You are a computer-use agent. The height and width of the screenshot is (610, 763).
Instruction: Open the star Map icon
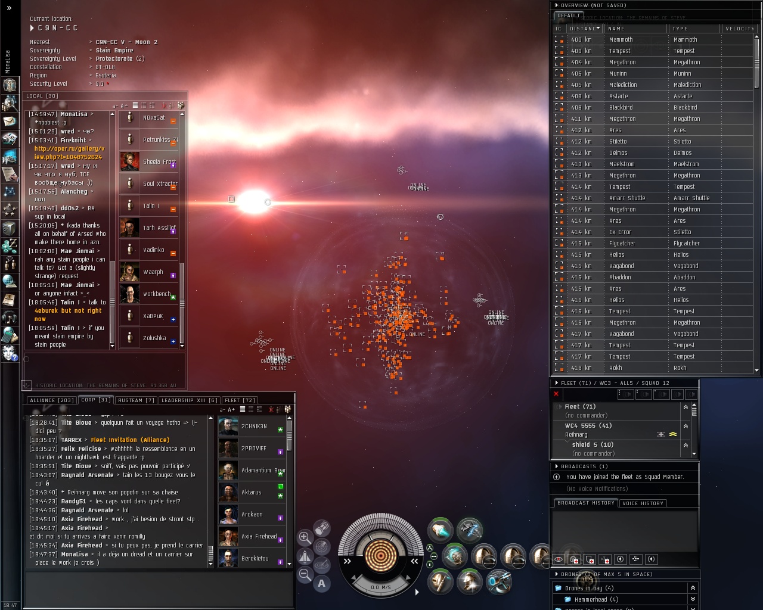[10, 192]
